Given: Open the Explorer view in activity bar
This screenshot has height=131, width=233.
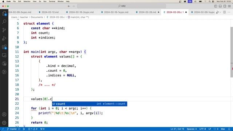Looking at the screenshot, I should point(4,13).
